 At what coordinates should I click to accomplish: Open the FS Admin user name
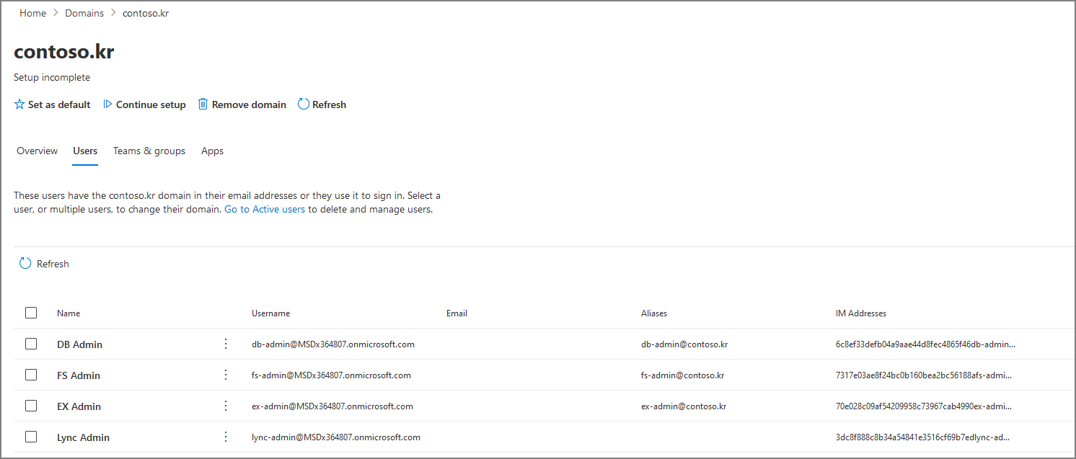pos(79,375)
